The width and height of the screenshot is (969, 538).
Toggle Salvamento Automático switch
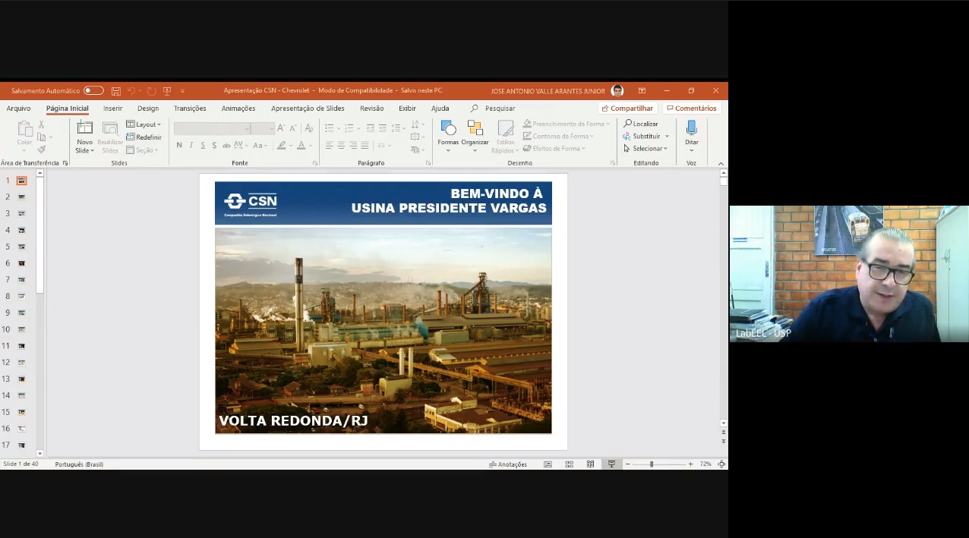pyautogui.click(x=93, y=91)
